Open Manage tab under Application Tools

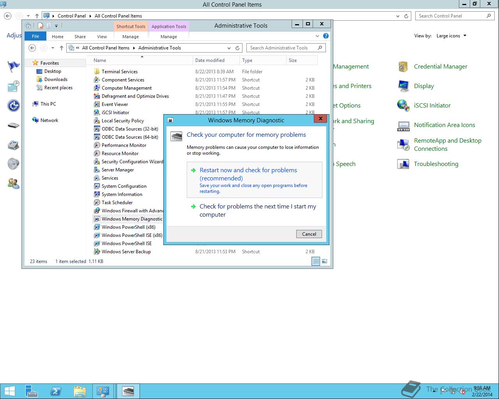click(x=169, y=37)
